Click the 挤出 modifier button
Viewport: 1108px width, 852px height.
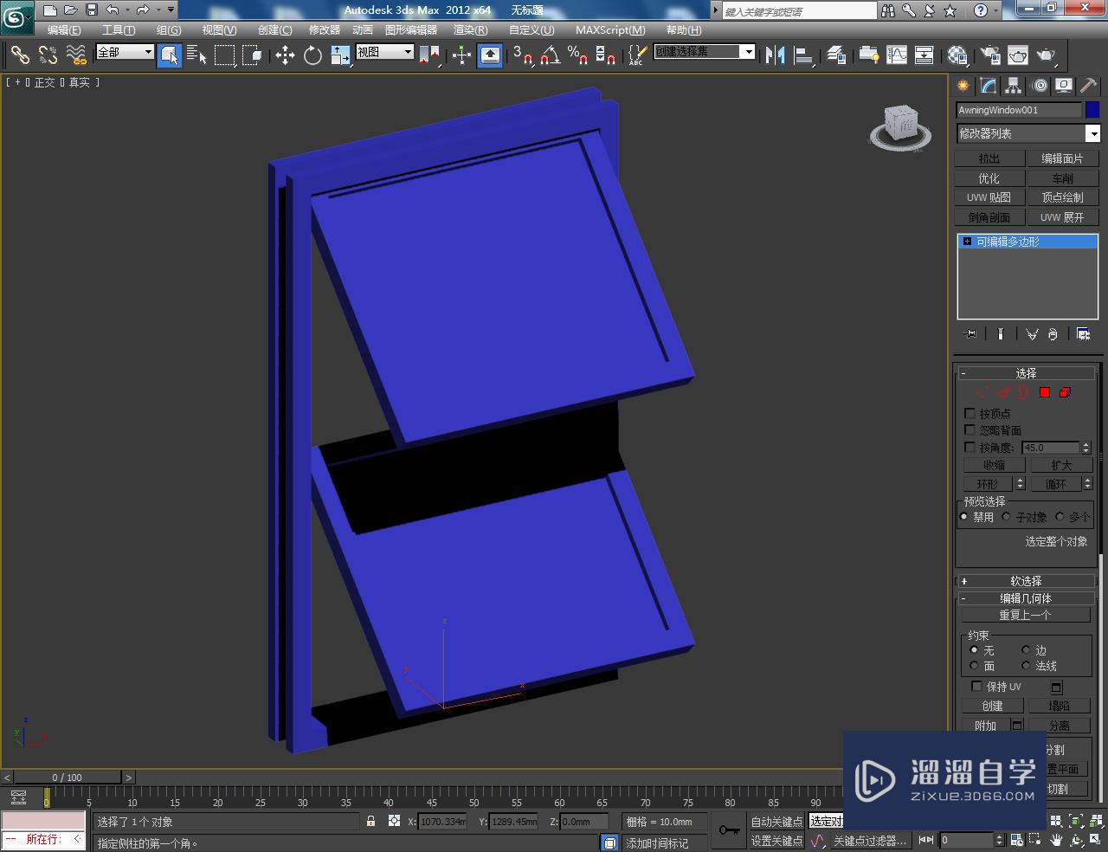989,158
